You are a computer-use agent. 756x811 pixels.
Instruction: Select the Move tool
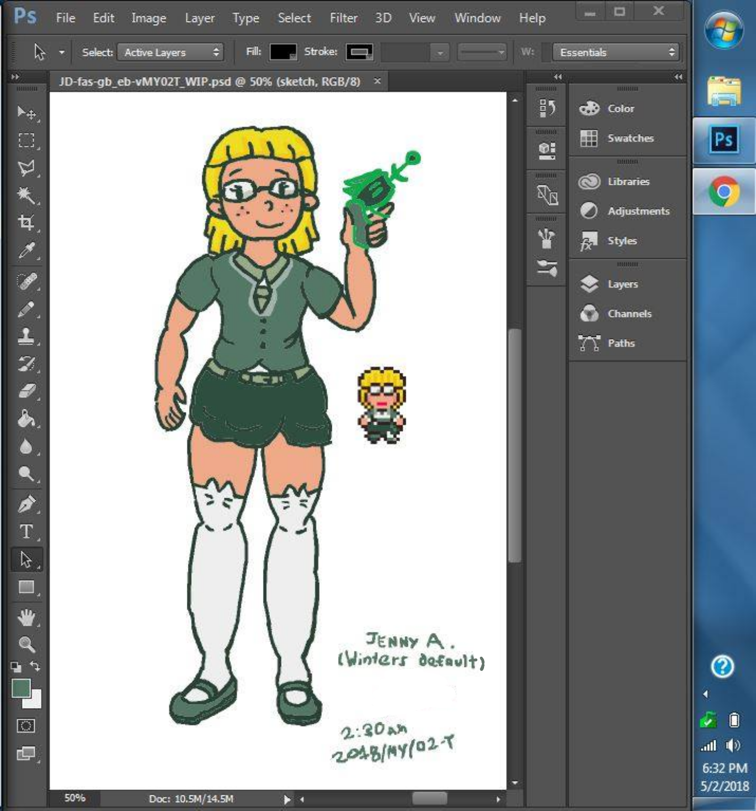26,112
